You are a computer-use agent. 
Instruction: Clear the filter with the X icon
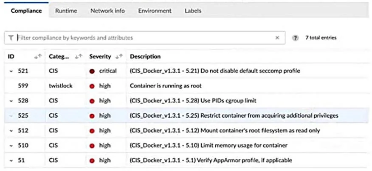click(277, 38)
